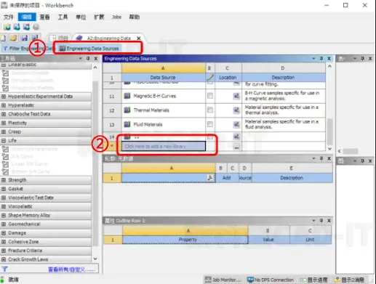Pin the 工具箱 toolbox panel
This screenshot has height=284, width=376.
click(x=88, y=58)
